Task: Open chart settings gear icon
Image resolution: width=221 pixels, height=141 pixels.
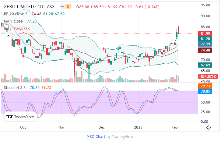Action: tap(209, 127)
